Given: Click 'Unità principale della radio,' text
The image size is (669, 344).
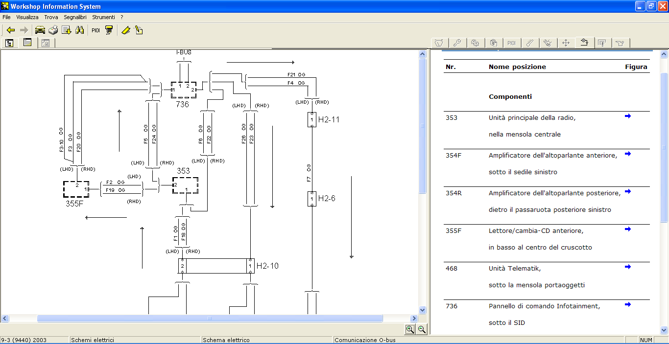Looking at the screenshot, I should [532, 117].
